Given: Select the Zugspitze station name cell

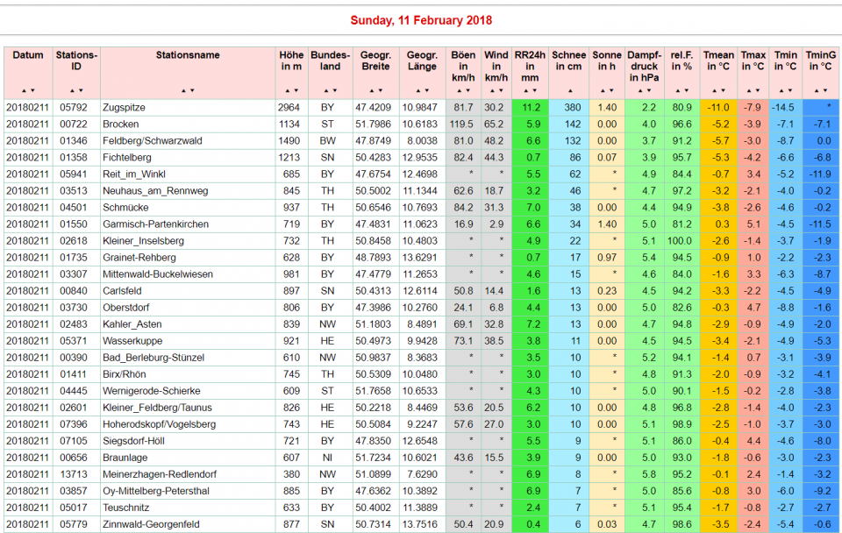Looking at the screenshot, I should pyautogui.click(x=123, y=107).
